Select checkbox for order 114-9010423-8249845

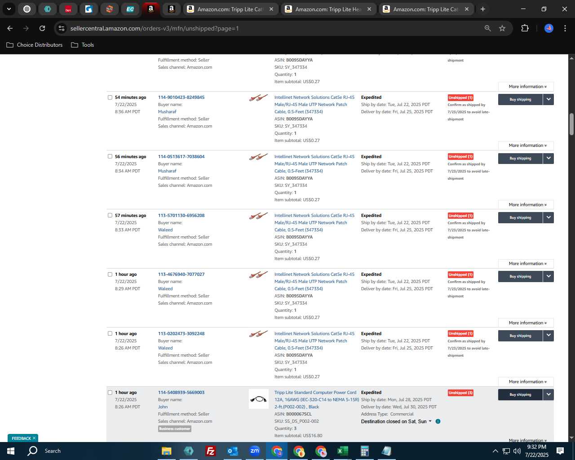click(110, 97)
